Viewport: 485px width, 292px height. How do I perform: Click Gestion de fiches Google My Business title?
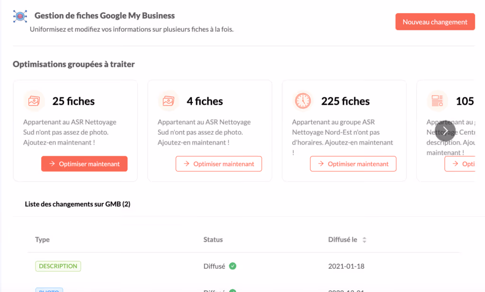[105, 16]
